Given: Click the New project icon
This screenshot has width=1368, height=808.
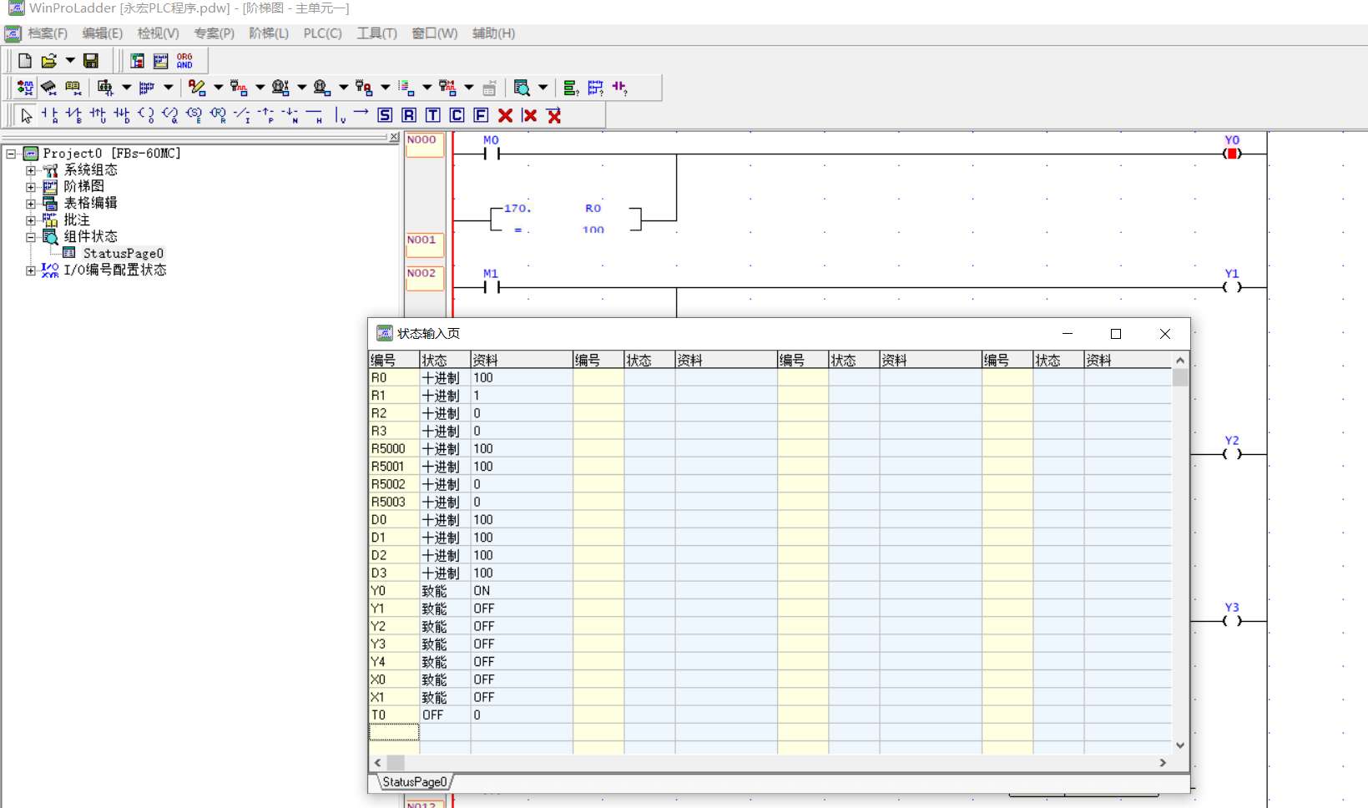Looking at the screenshot, I should coord(25,61).
